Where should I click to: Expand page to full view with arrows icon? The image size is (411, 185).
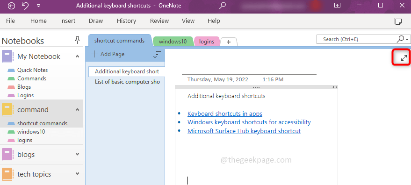pyautogui.click(x=404, y=58)
